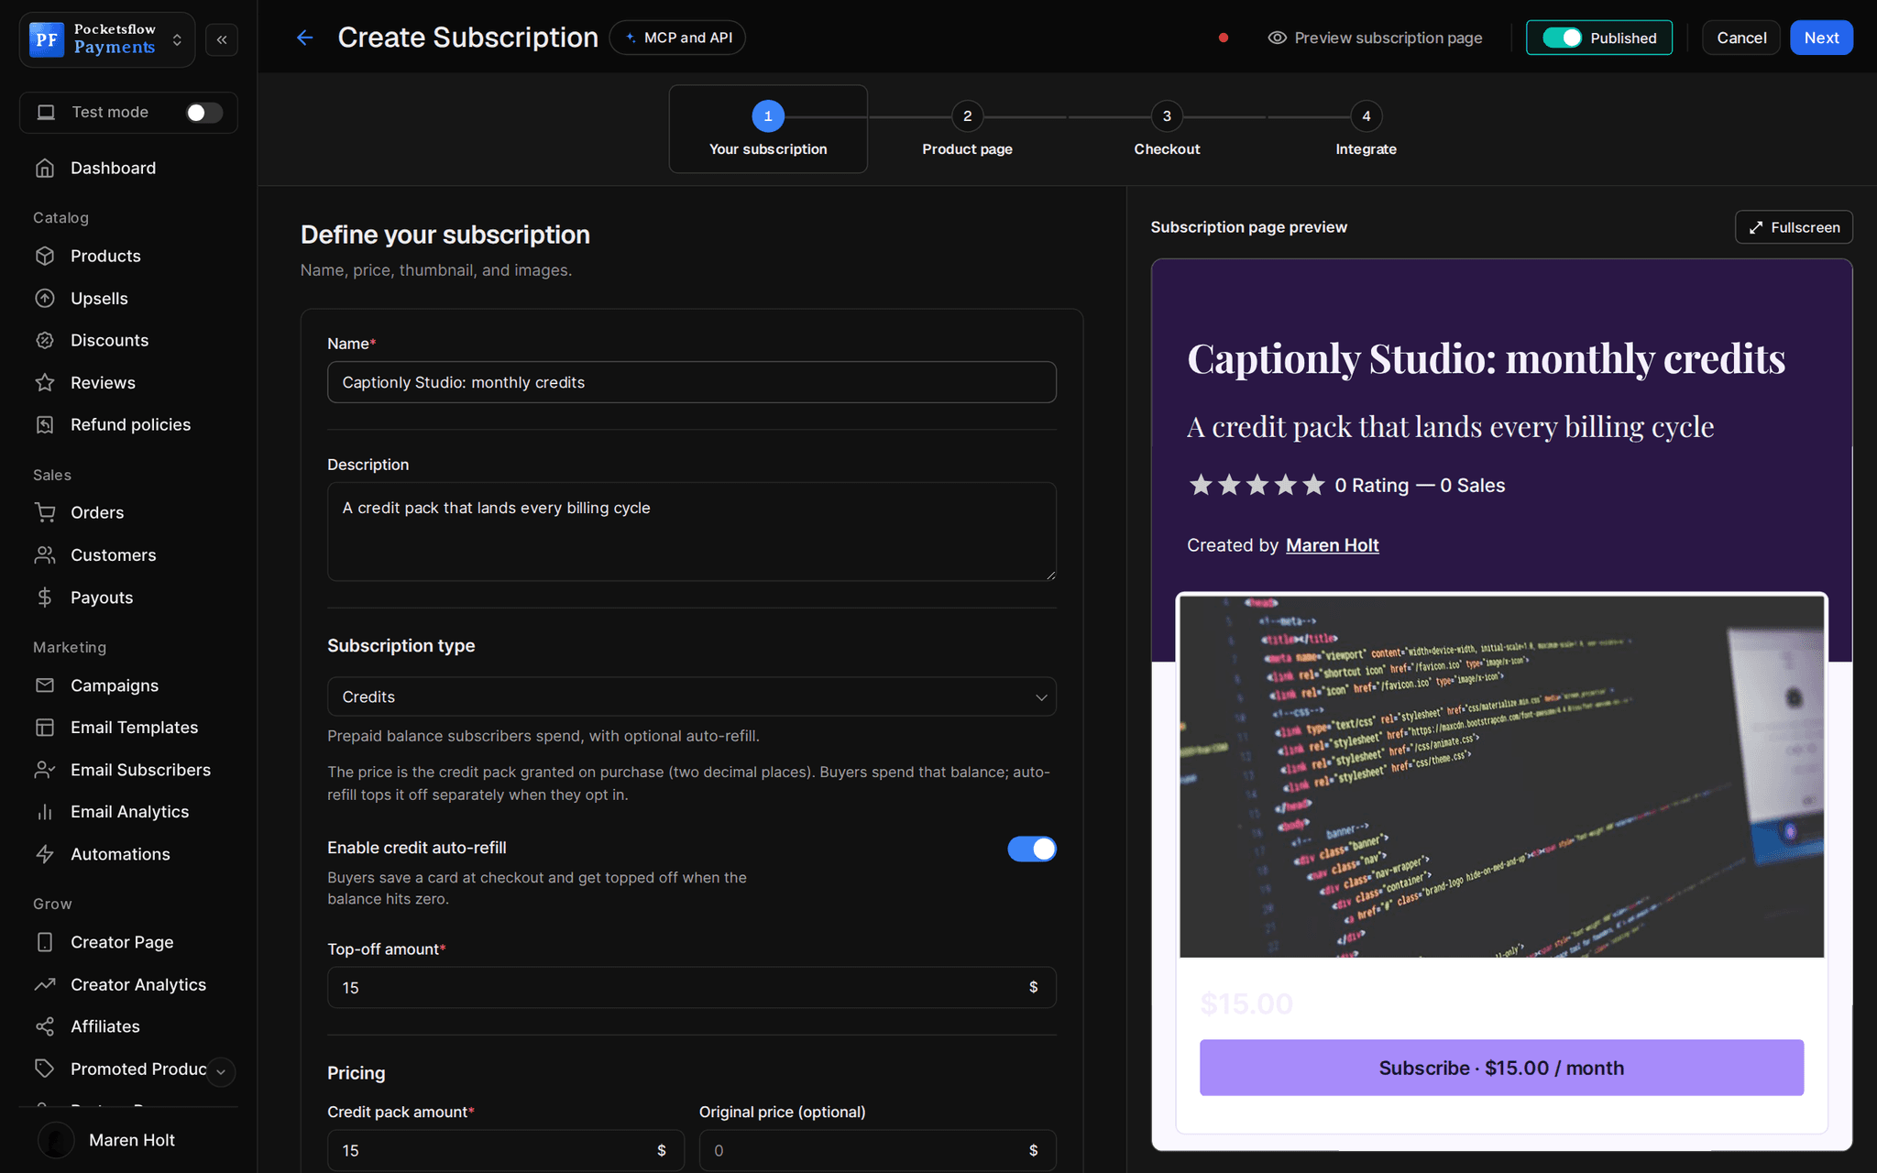1877x1173 pixels.
Task: Click the Original price optional field
Action: coord(877,1150)
